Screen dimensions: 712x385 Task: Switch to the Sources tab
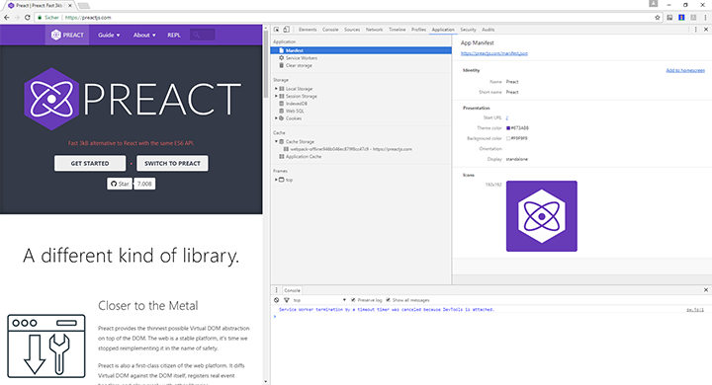(x=352, y=30)
